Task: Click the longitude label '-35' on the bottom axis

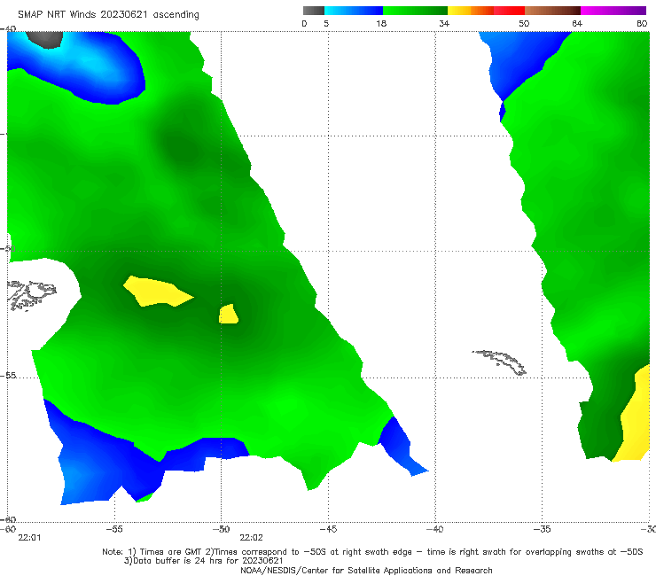Action: (x=543, y=529)
